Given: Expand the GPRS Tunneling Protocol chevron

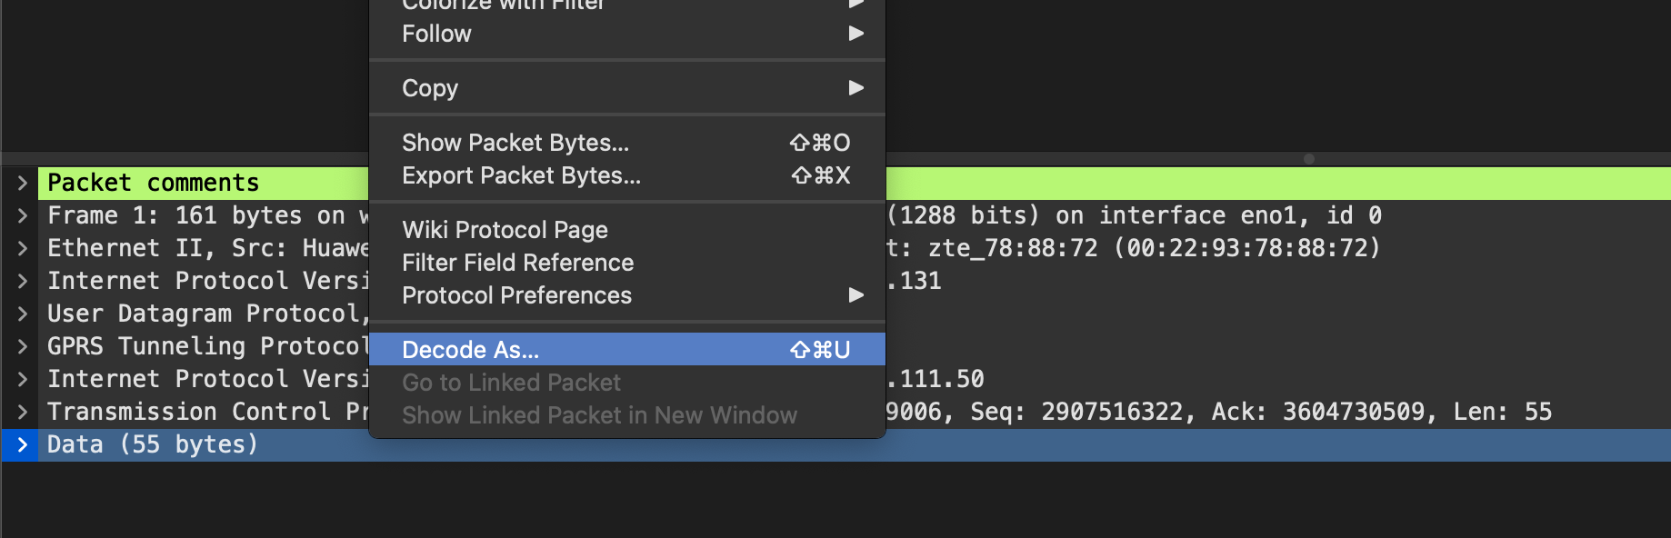Looking at the screenshot, I should (x=22, y=346).
